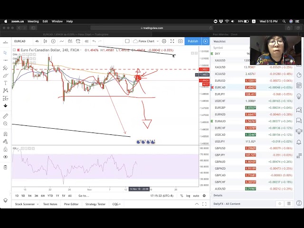Toggle the log scale option
The image size is (304, 228).
pos(188,196)
